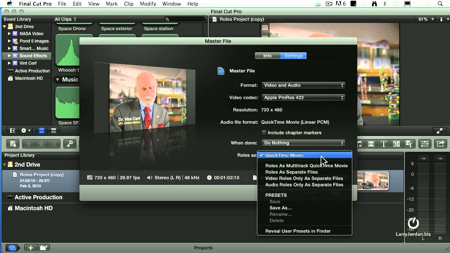Click the reject X icon
The height and width of the screenshot is (253, 450).
(x=54, y=144)
